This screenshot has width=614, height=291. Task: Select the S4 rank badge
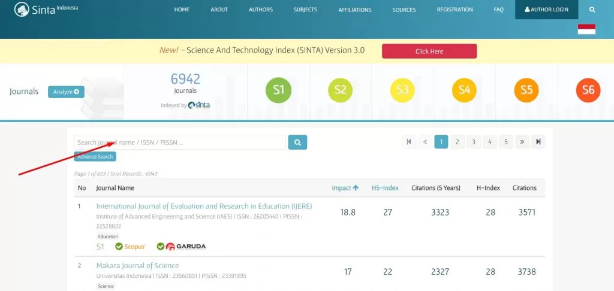click(464, 90)
